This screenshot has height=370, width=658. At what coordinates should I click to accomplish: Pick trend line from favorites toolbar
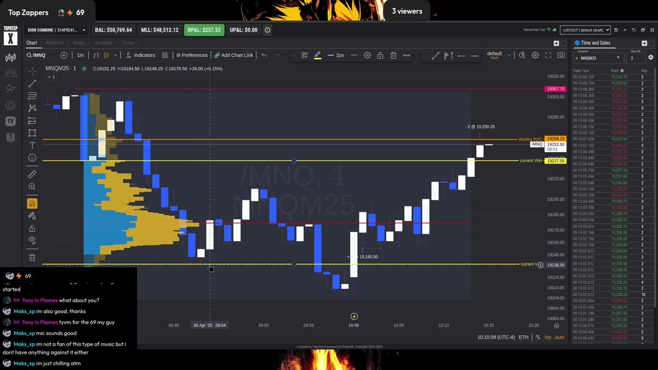click(435, 55)
